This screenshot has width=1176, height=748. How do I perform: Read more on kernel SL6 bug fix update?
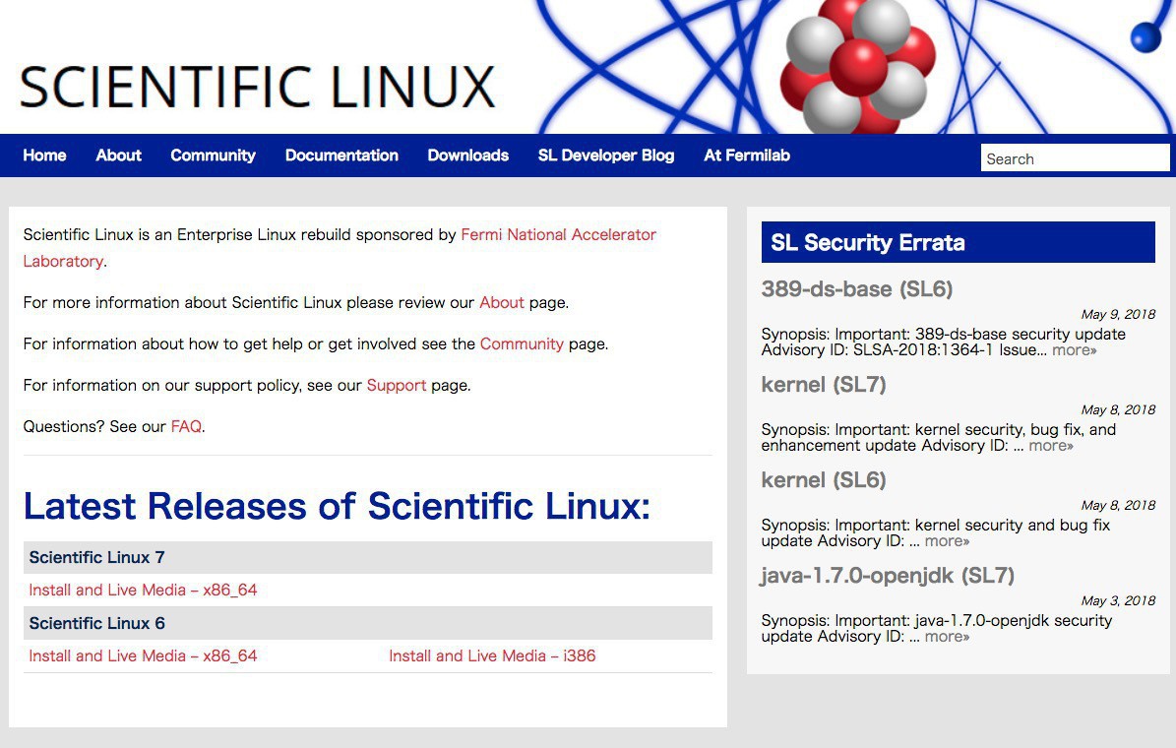tap(947, 540)
